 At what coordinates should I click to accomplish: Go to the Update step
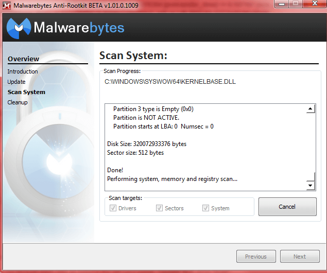click(16, 82)
